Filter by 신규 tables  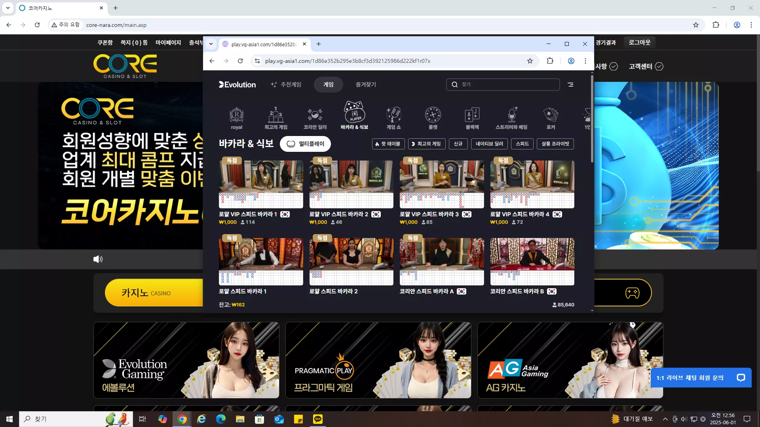[458, 144]
